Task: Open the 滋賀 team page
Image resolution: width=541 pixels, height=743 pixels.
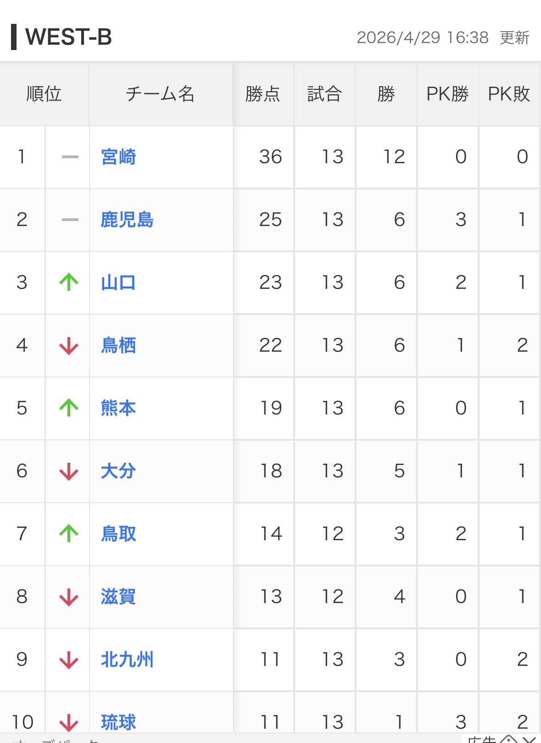Action: click(118, 597)
